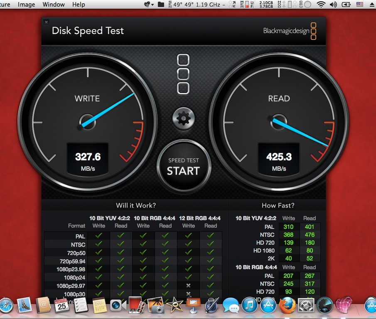The image size is (376, 319).
Task: Click the 1.19 GHz sensor readout
Action: click(x=208, y=5)
